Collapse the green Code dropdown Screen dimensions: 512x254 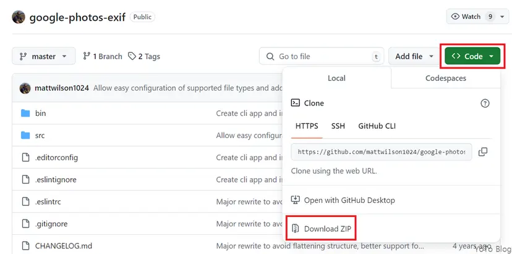[x=473, y=56]
